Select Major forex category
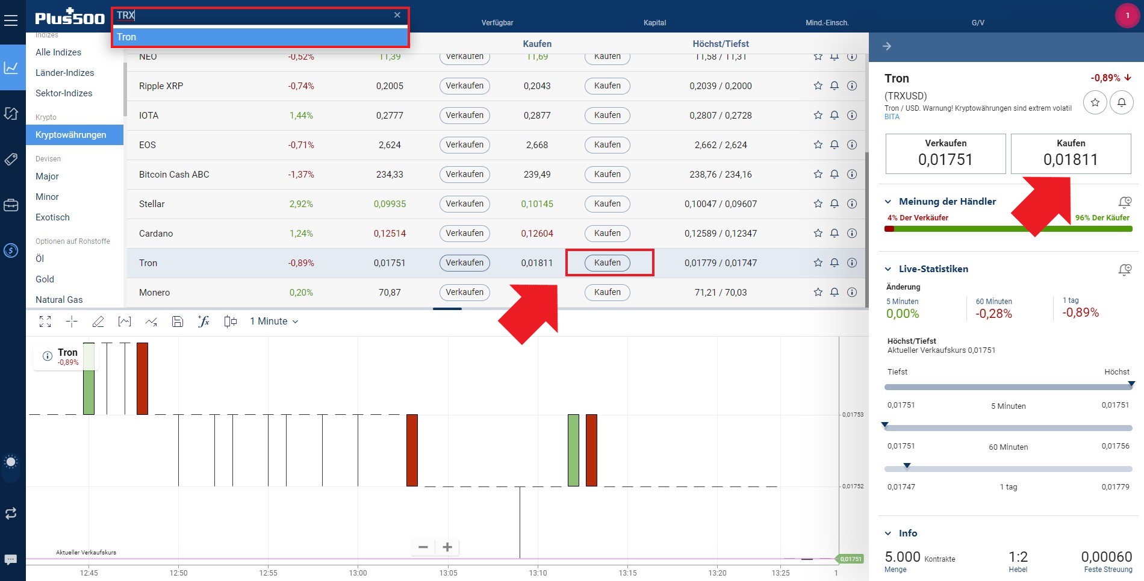The image size is (1144, 581). 47,176
